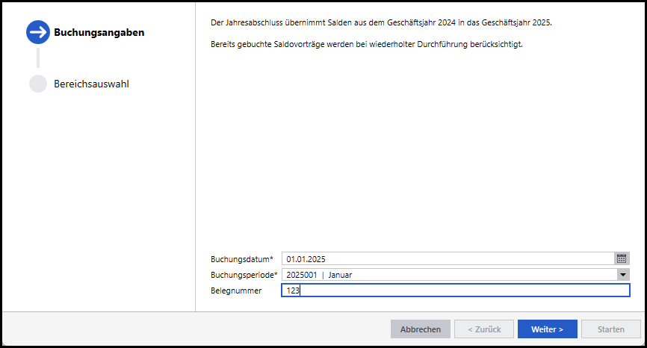Focus the Belegnummer field containing 123

point(456,290)
